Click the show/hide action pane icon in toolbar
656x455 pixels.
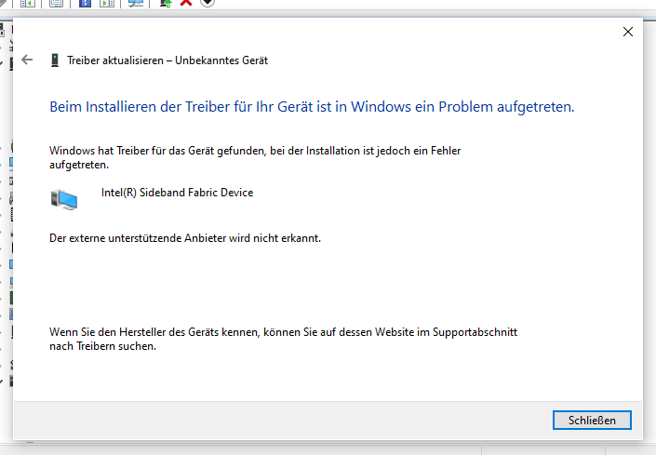coord(107,3)
